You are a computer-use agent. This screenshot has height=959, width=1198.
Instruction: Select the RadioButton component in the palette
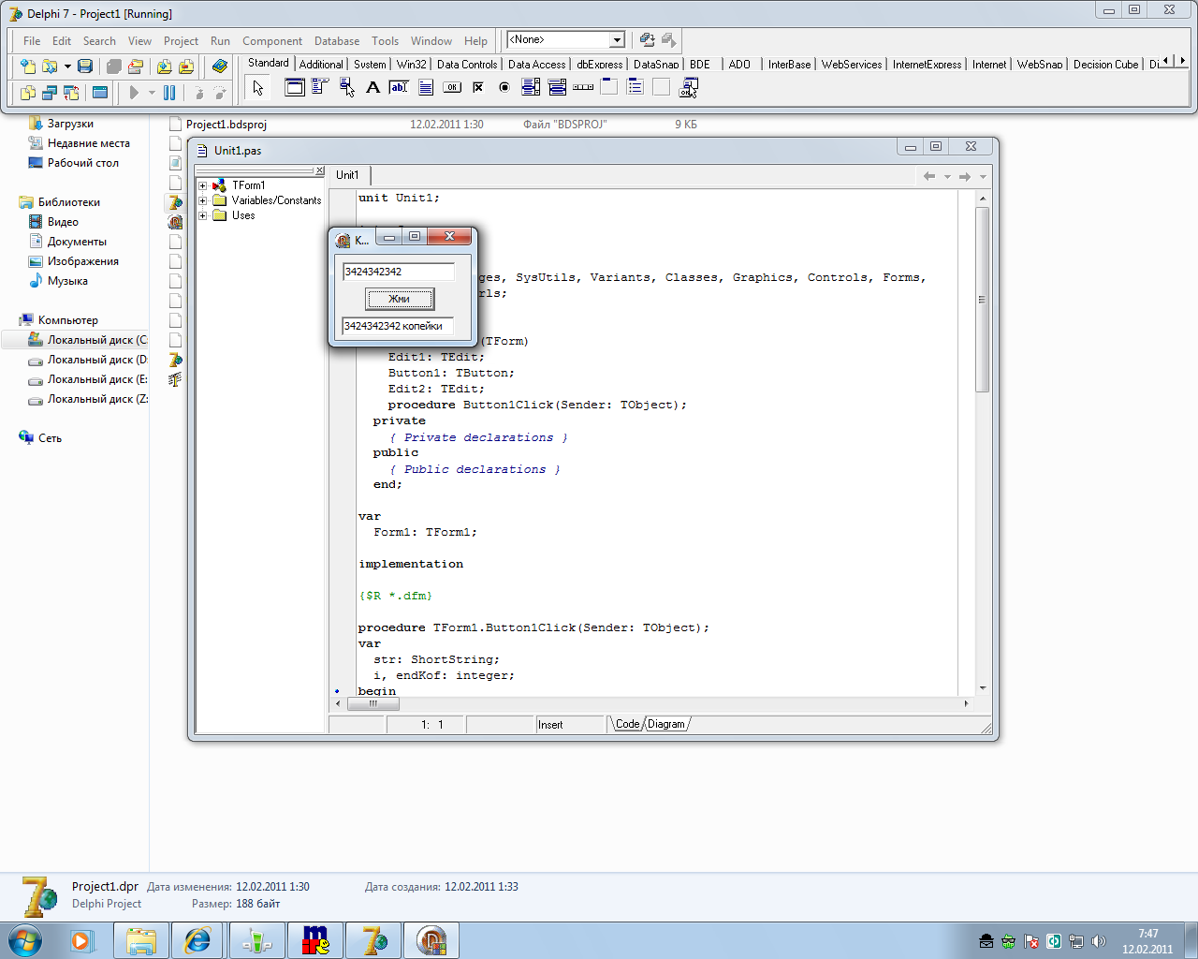(504, 88)
